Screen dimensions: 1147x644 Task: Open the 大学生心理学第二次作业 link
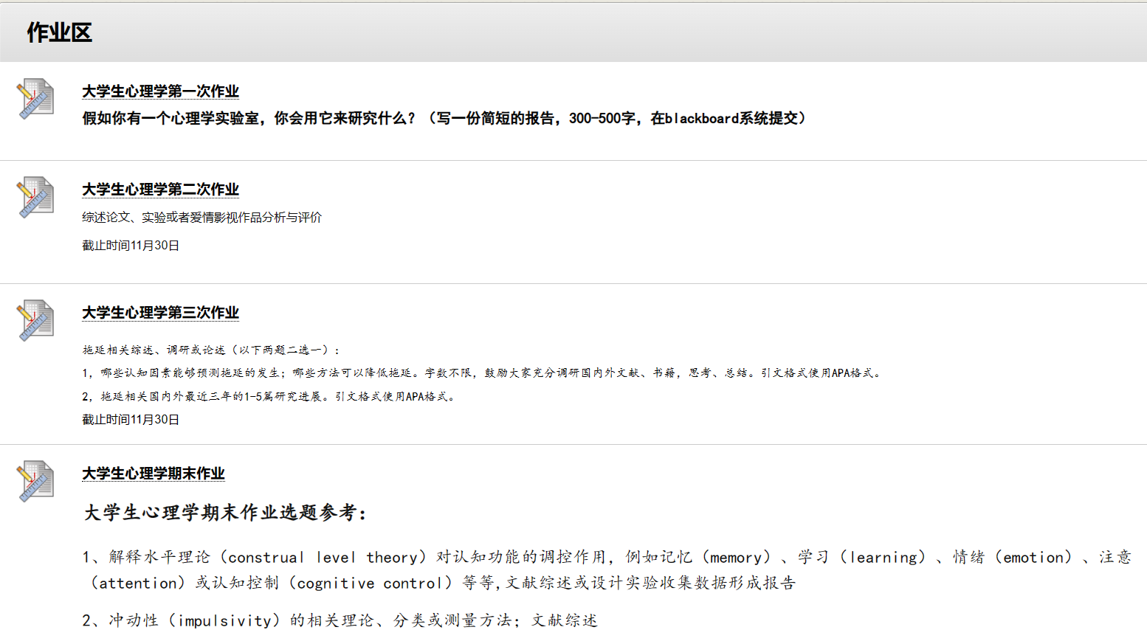click(160, 190)
